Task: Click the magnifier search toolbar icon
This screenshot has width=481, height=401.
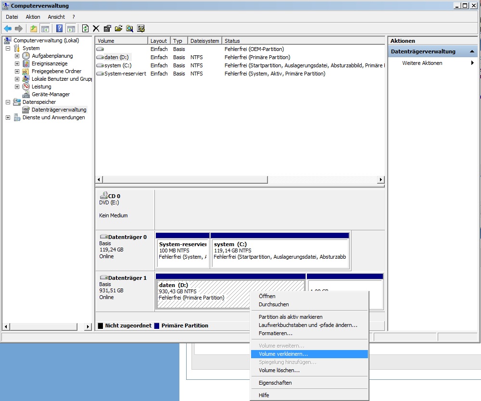Action: (x=129, y=29)
